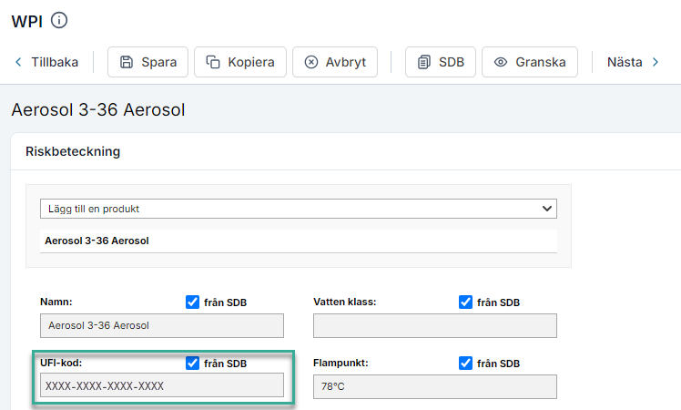Select the 'Aerosol 3-36 Aerosol' product row

(x=299, y=241)
